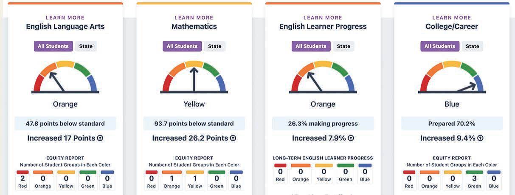515x195 pixels.
Task: Switch English Learner Progress to State
Action: (343, 46)
